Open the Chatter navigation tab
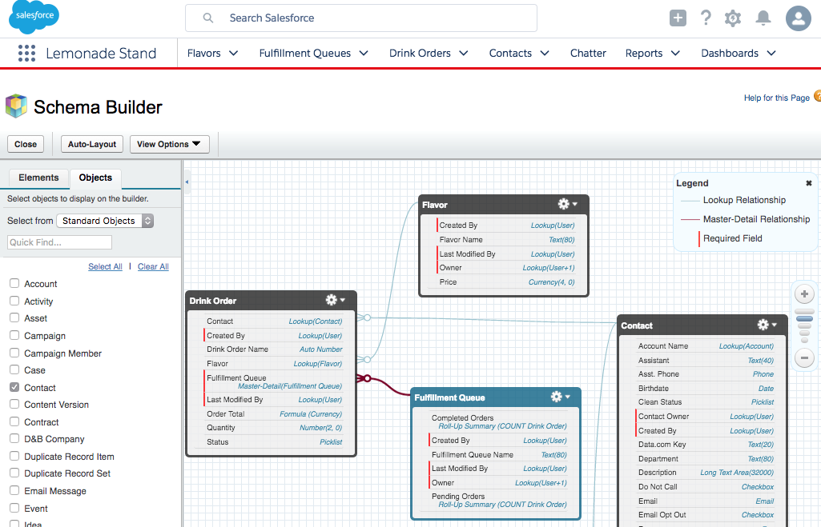Image resolution: width=821 pixels, height=527 pixels. (x=588, y=54)
